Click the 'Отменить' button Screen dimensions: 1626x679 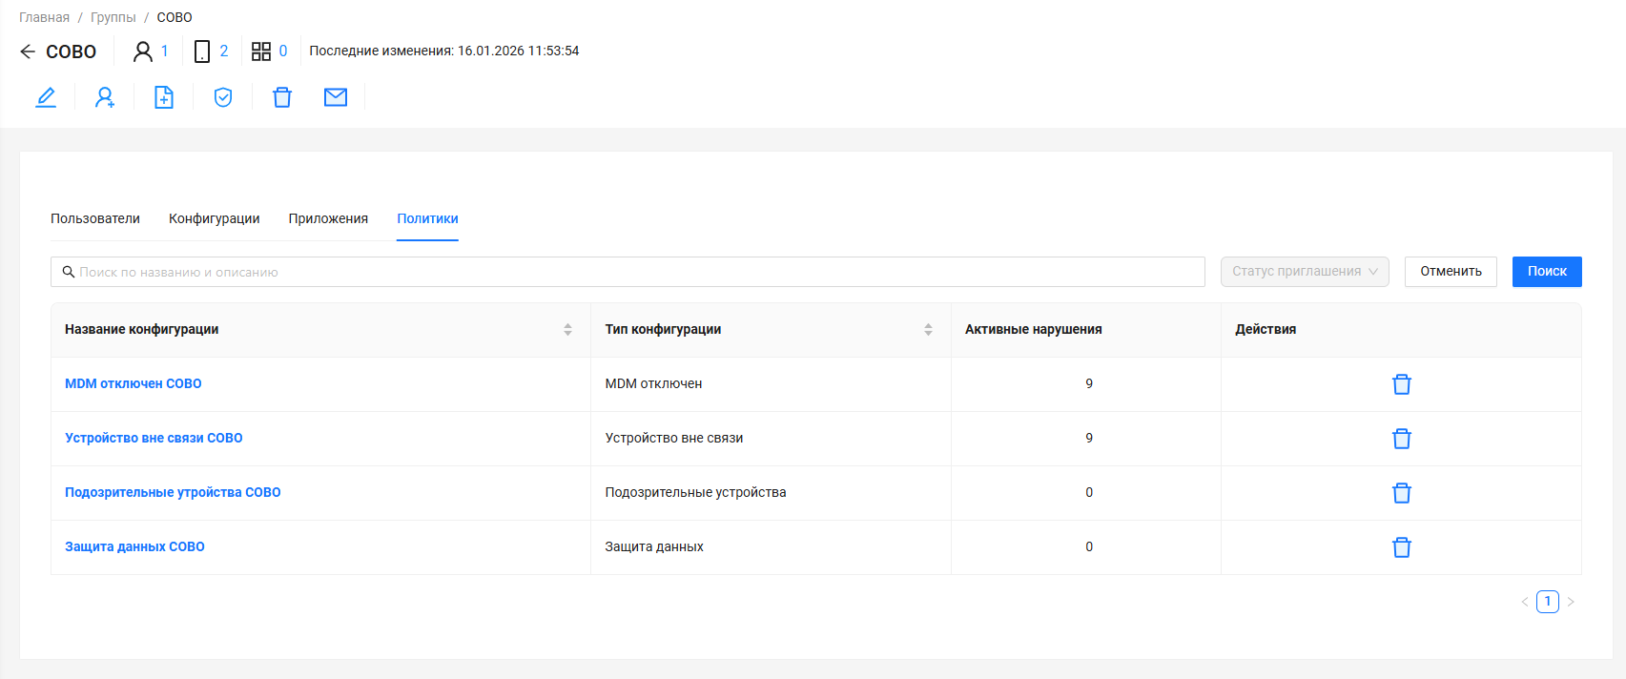[1451, 272]
